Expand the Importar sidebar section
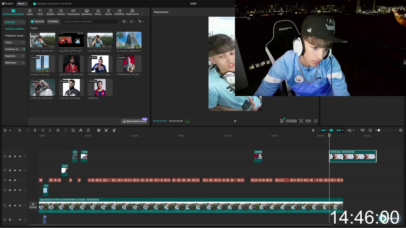The height and width of the screenshot is (228, 406). pyautogui.click(x=15, y=22)
